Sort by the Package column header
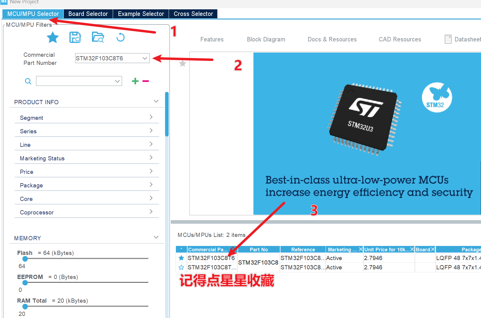This screenshot has width=481, height=318. [x=458, y=249]
